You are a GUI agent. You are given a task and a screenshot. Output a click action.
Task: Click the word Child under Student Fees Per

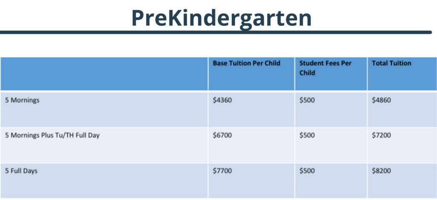[x=307, y=73]
